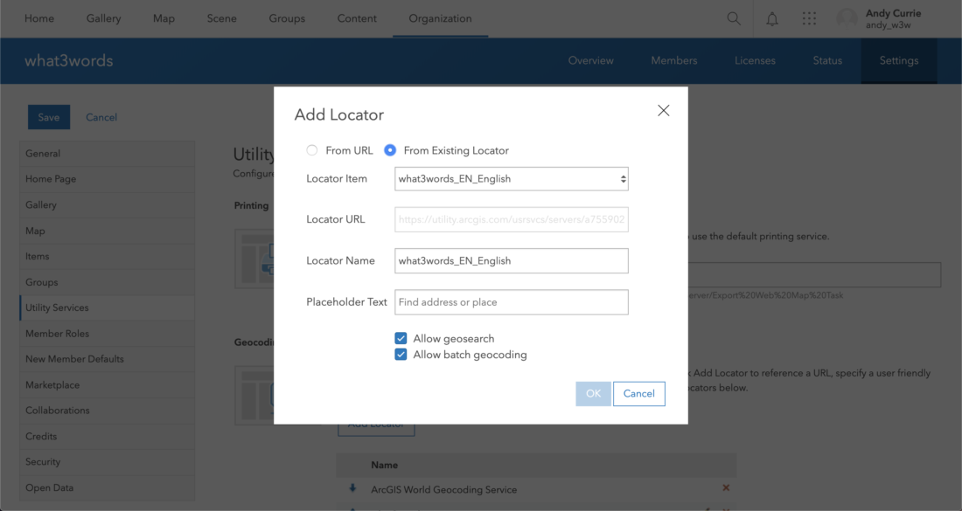Cancel the Add Locator dialog

pos(639,393)
